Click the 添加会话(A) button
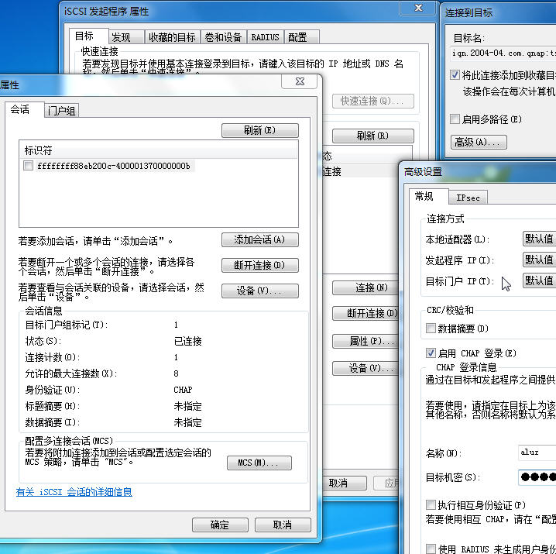 (x=259, y=240)
